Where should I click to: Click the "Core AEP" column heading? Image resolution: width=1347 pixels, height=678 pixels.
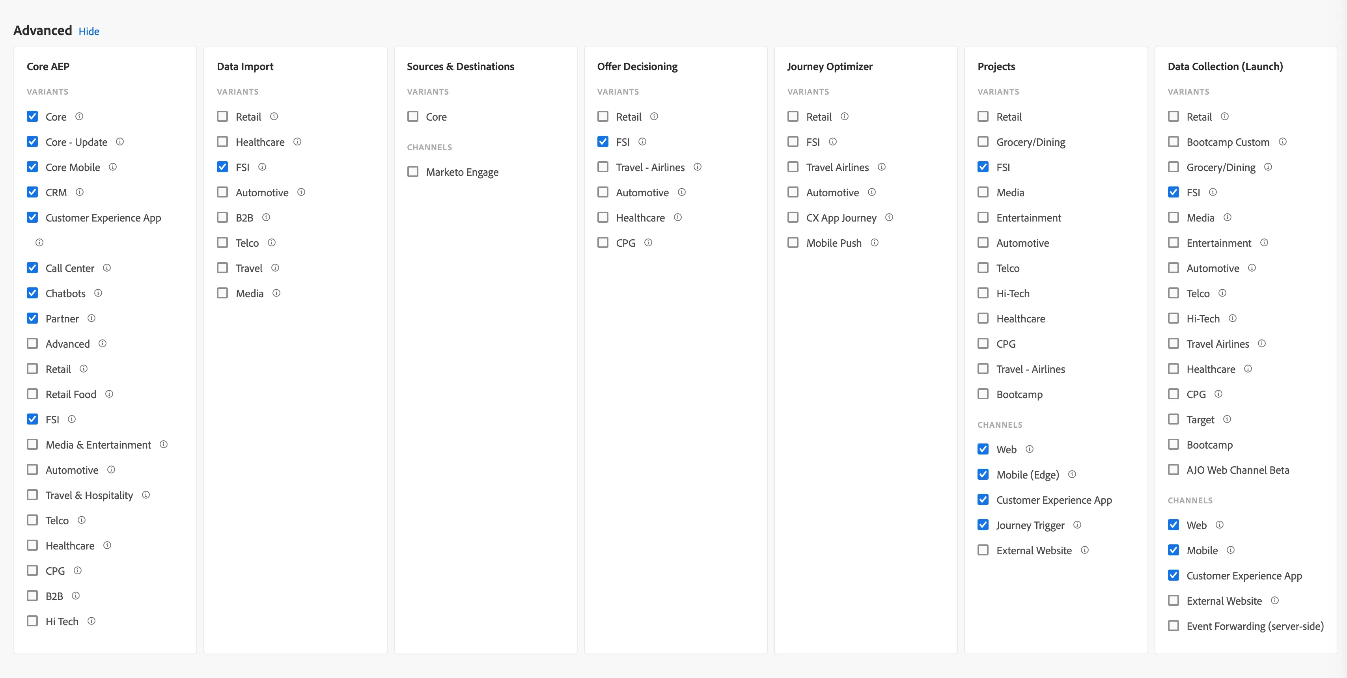pyautogui.click(x=48, y=66)
